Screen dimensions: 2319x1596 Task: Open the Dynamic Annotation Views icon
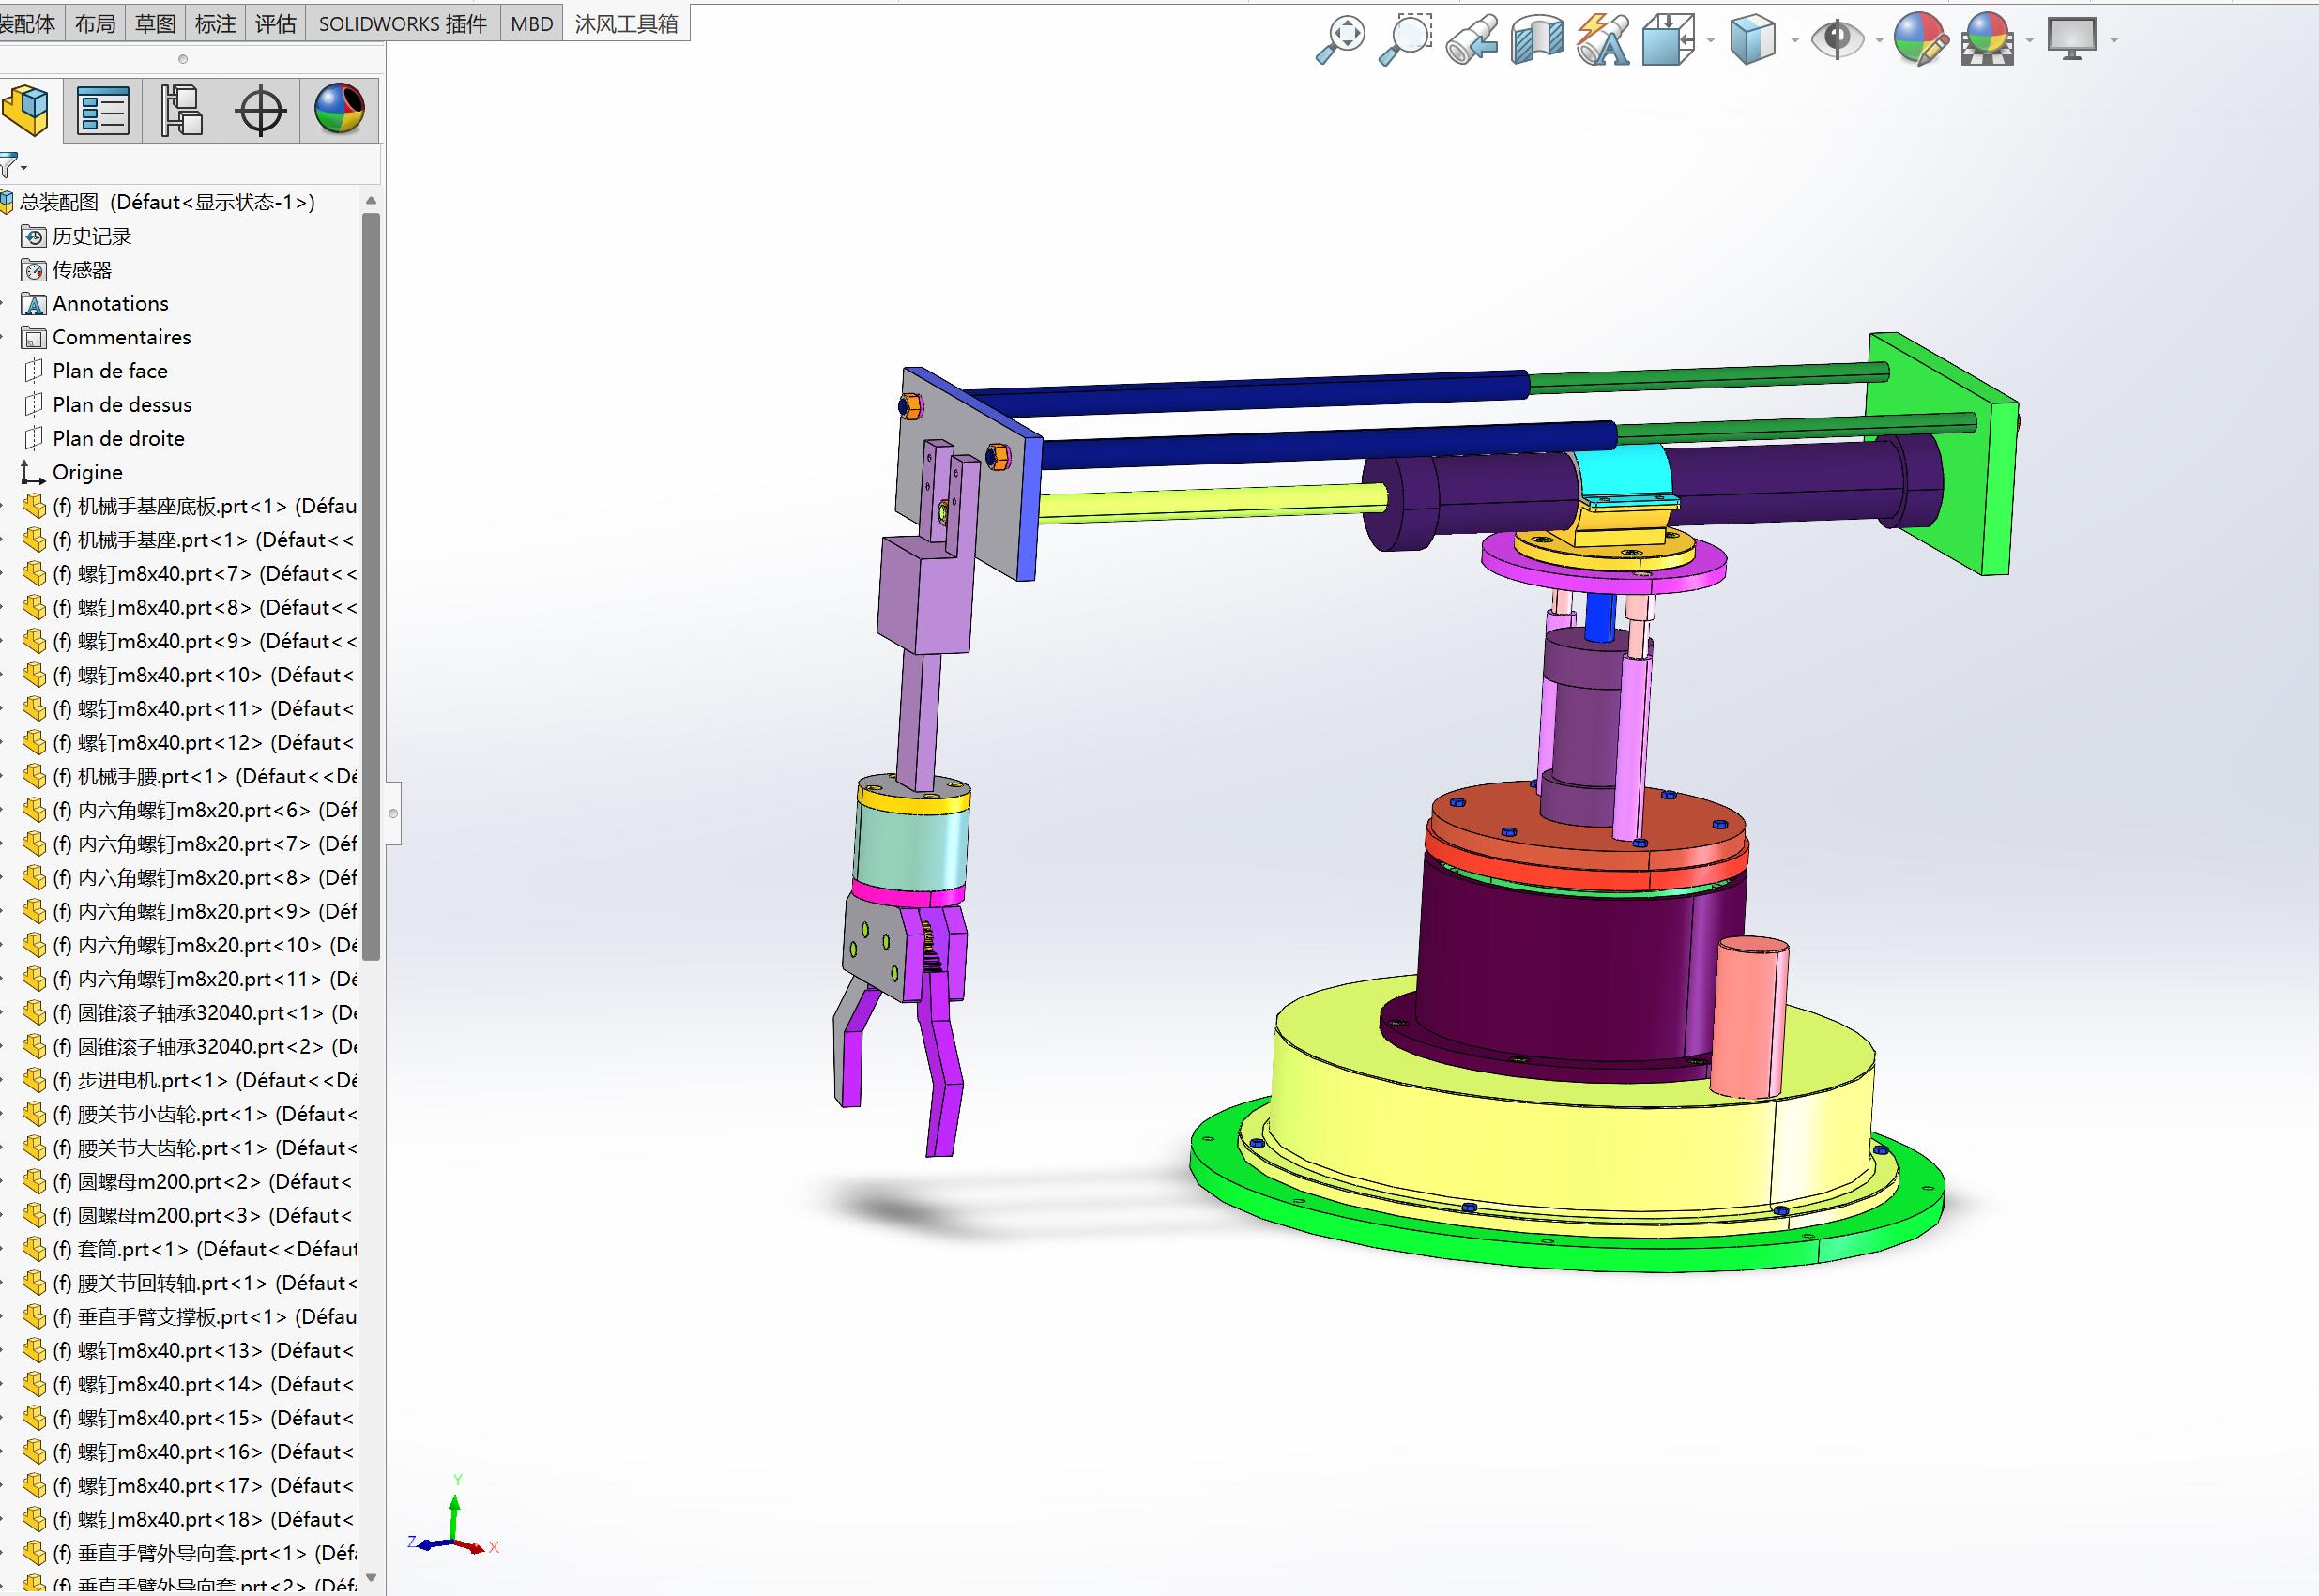pyautogui.click(x=1602, y=39)
